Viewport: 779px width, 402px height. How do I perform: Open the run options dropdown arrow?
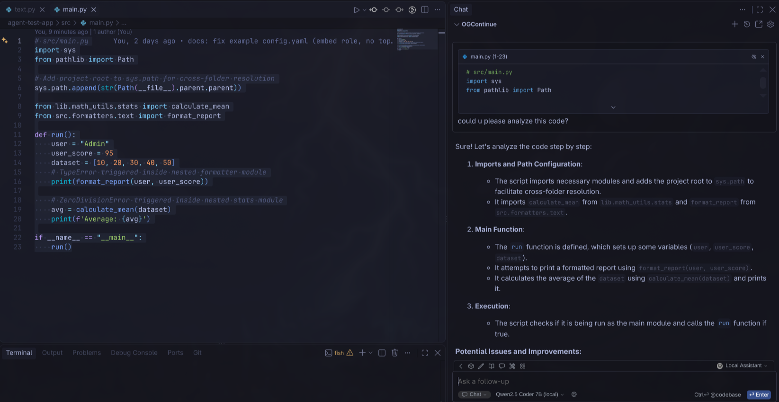tap(364, 9)
